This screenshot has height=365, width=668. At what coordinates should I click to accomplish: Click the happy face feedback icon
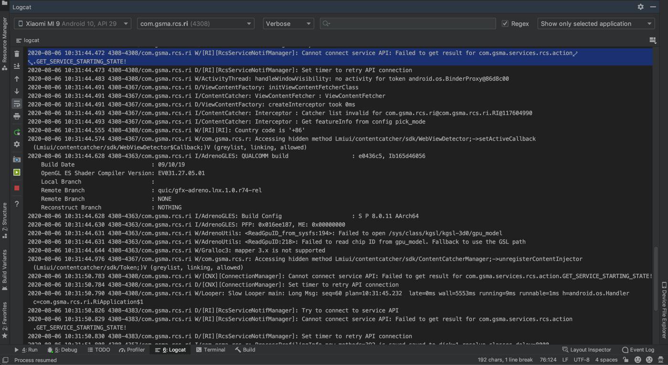[x=637, y=360]
